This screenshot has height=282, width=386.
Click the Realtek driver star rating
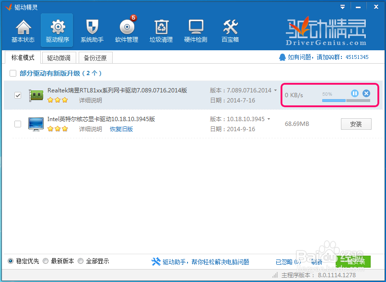point(58,100)
